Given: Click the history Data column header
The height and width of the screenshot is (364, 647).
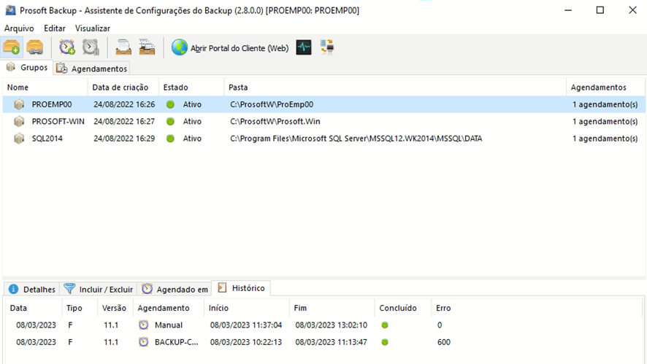Looking at the screenshot, I should point(34,308).
